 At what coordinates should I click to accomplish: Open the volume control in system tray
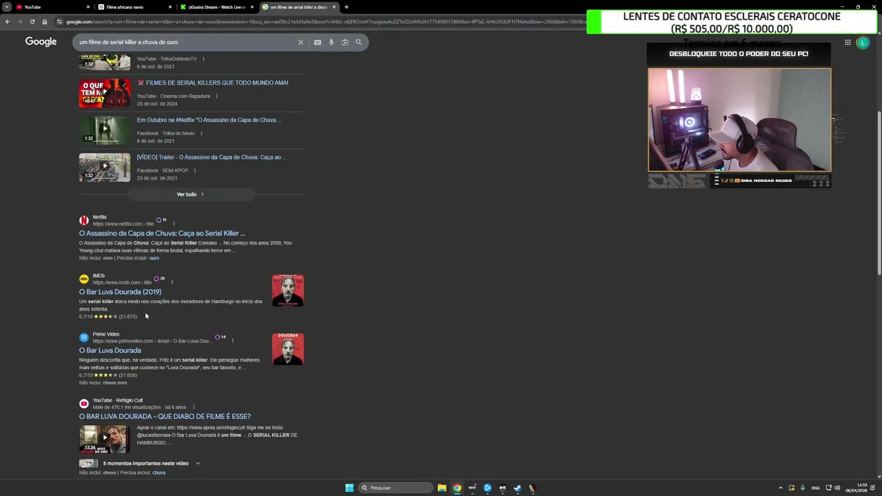click(x=837, y=488)
